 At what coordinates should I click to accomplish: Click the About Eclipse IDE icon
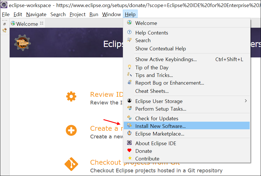pyautogui.click(x=129, y=143)
